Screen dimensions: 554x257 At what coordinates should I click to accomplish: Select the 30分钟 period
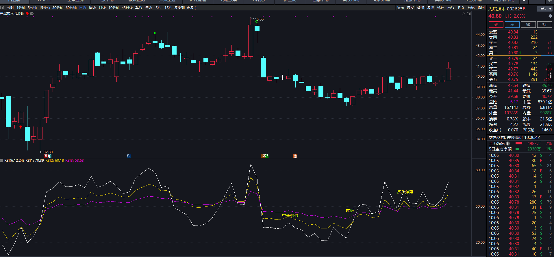coord(58,8)
